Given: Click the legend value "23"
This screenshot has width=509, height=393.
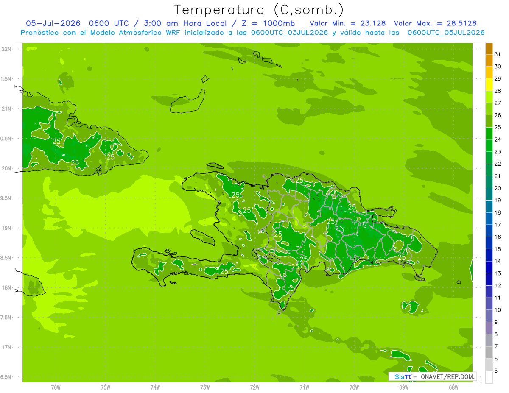Looking at the screenshot, I should 498,152.
